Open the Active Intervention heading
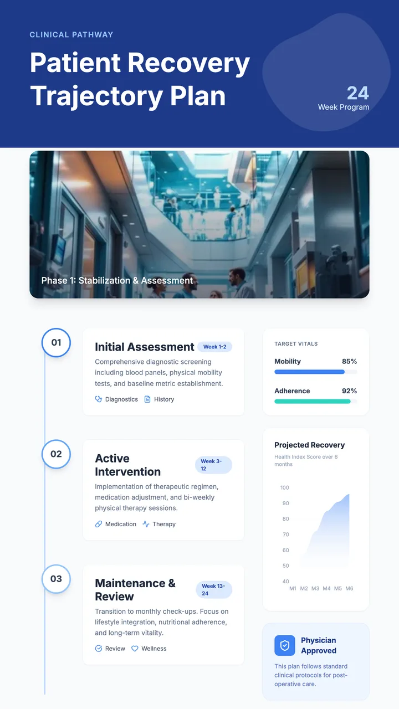The width and height of the screenshot is (399, 709). 128,465
